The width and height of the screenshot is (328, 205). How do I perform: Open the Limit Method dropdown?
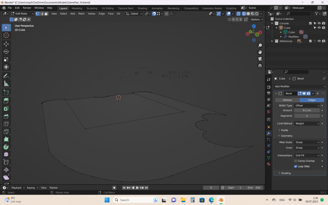[307, 124]
